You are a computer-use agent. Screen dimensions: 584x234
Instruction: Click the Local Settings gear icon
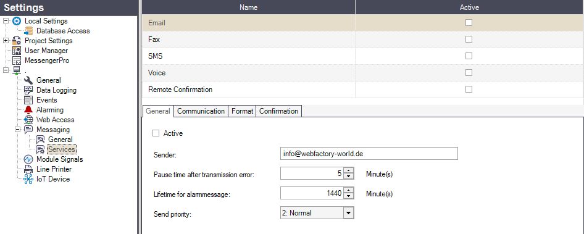pyautogui.click(x=17, y=21)
